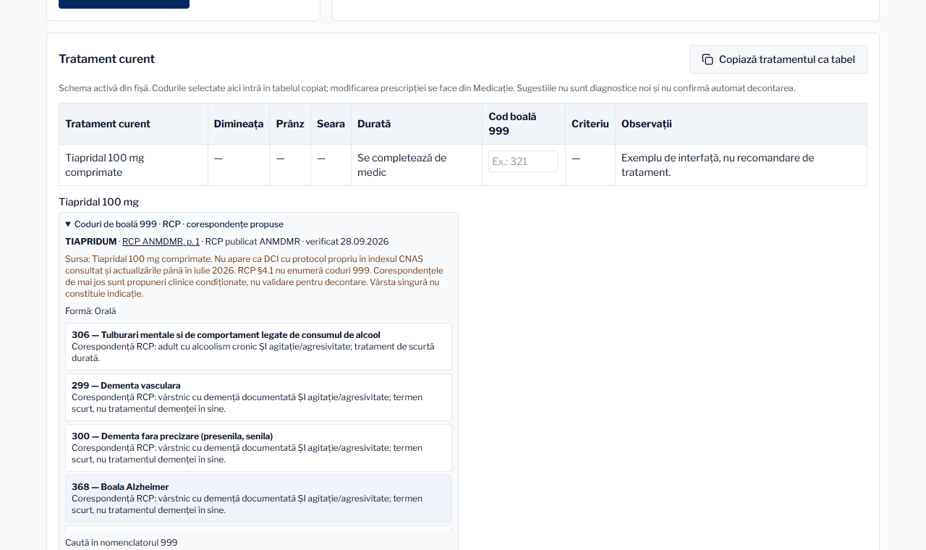Click the Copiază tratamentul ca tabel label
The width and height of the screenshot is (926, 550).
pyautogui.click(x=787, y=59)
